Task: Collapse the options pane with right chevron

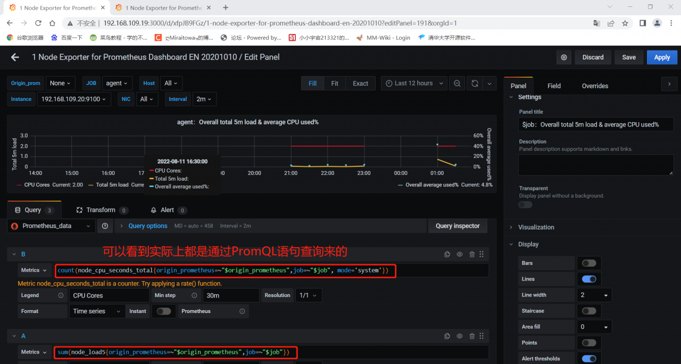Action: [x=669, y=83]
